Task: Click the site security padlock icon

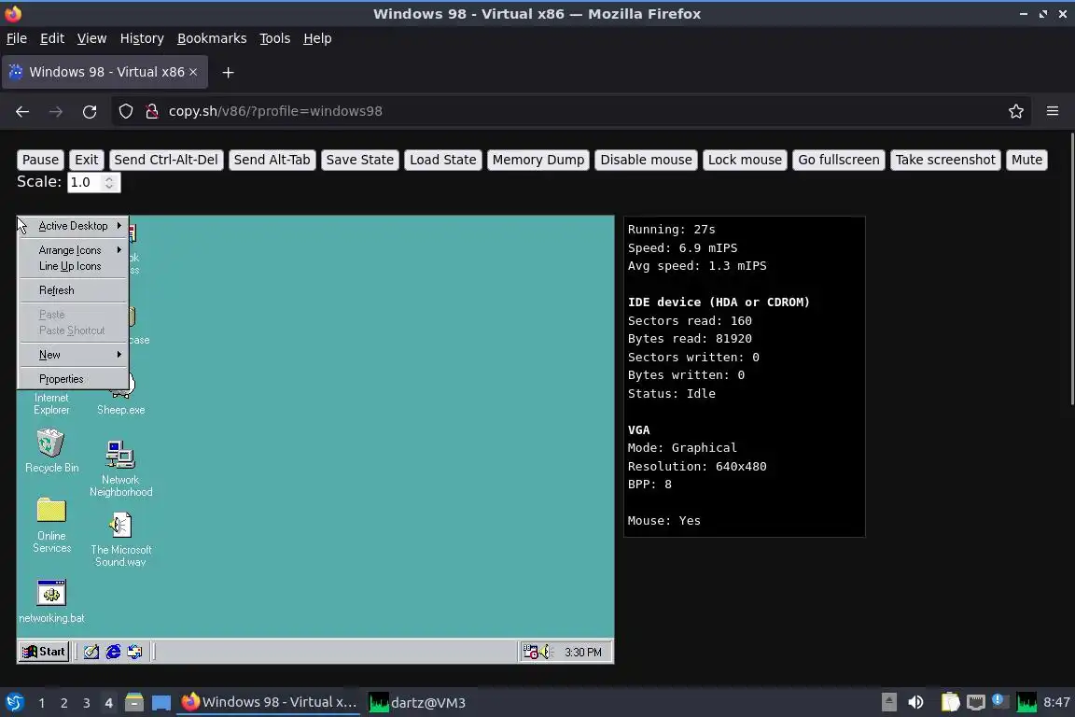Action: click(152, 111)
